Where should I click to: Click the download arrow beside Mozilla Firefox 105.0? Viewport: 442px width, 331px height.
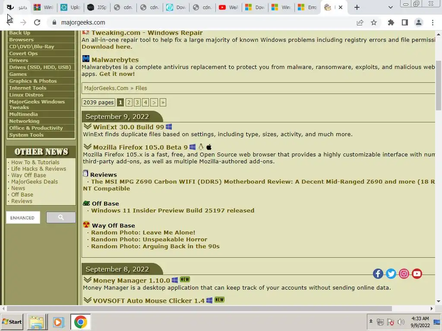87,147
